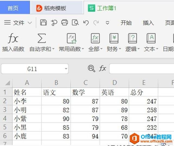Switch to the 插入 (Insert) ribbon tab
The width and height of the screenshot is (174, 146).
pos(148,23)
